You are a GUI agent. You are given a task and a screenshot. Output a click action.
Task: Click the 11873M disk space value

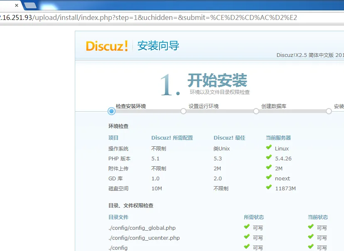point(285,189)
